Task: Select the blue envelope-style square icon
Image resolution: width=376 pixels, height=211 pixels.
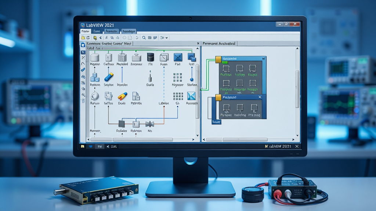Action: coord(178,58)
